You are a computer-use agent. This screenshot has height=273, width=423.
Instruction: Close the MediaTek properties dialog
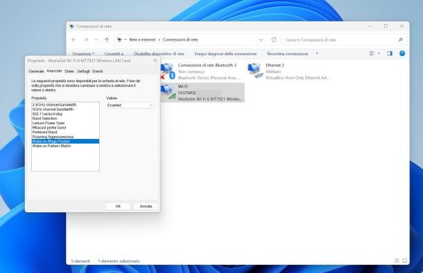155,60
